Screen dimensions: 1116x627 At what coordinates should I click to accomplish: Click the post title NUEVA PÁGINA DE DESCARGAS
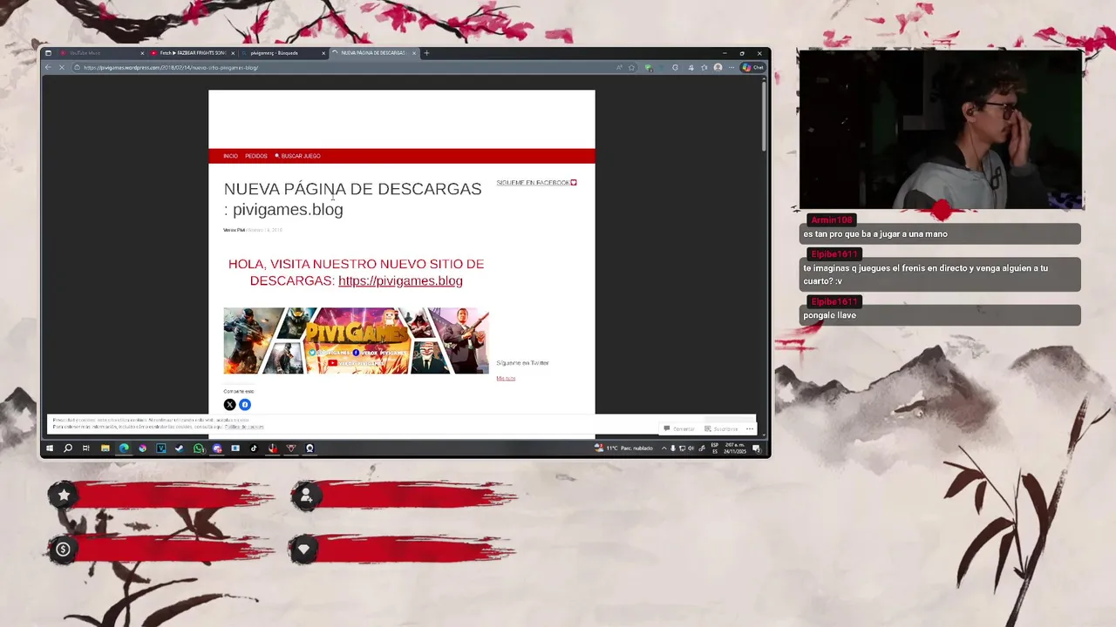point(352,199)
